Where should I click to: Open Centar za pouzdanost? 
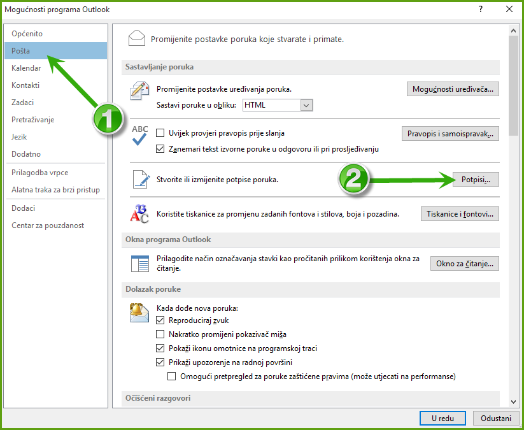[x=56, y=226]
